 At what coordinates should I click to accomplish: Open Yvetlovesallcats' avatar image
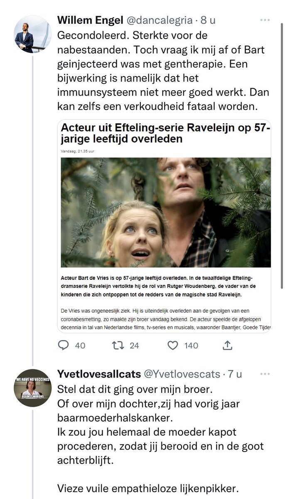32,388
